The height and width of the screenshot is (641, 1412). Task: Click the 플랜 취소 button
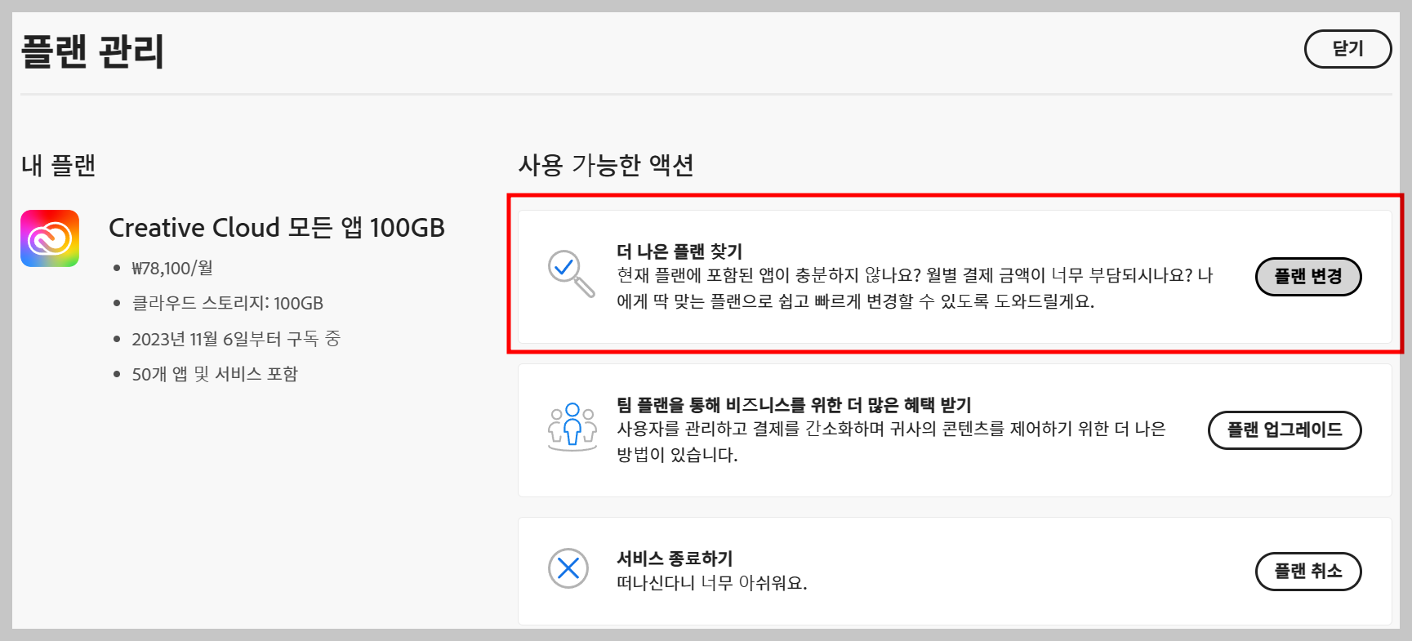[1308, 572]
